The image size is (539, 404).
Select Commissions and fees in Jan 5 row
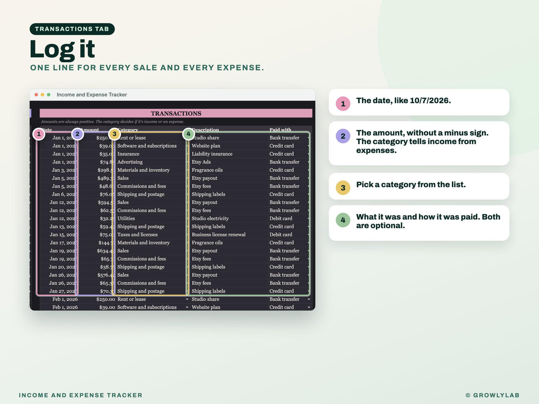141,186
